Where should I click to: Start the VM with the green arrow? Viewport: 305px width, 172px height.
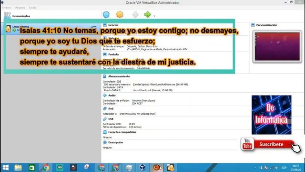click(147, 15)
